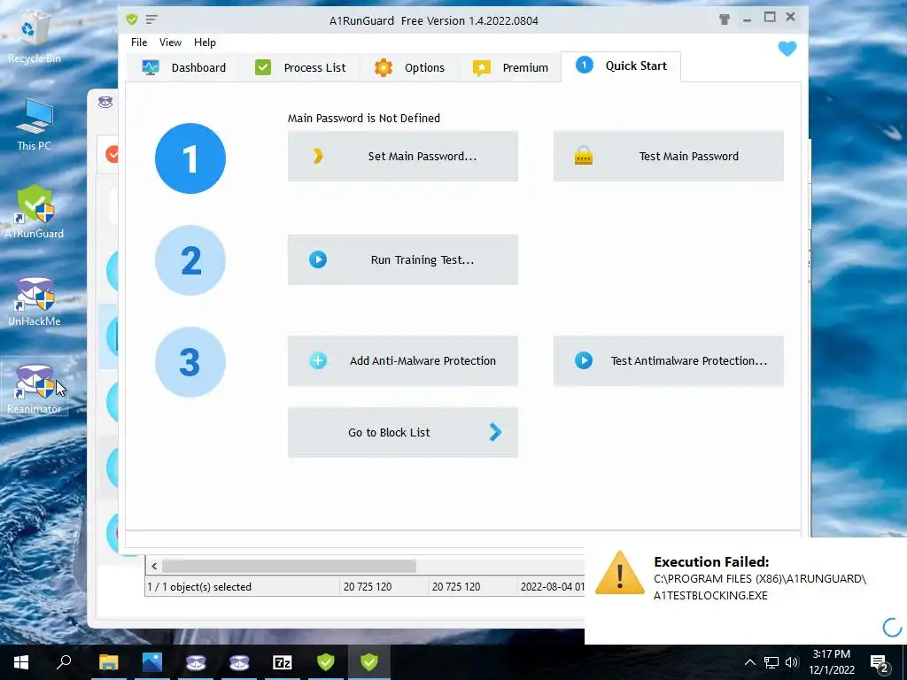The height and width of the screenshot is (680, 907).
Task: Click the volume speaker tray icon
Action: coord(792,662)
